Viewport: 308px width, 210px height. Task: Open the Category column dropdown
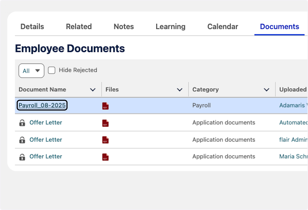[266, 89]
